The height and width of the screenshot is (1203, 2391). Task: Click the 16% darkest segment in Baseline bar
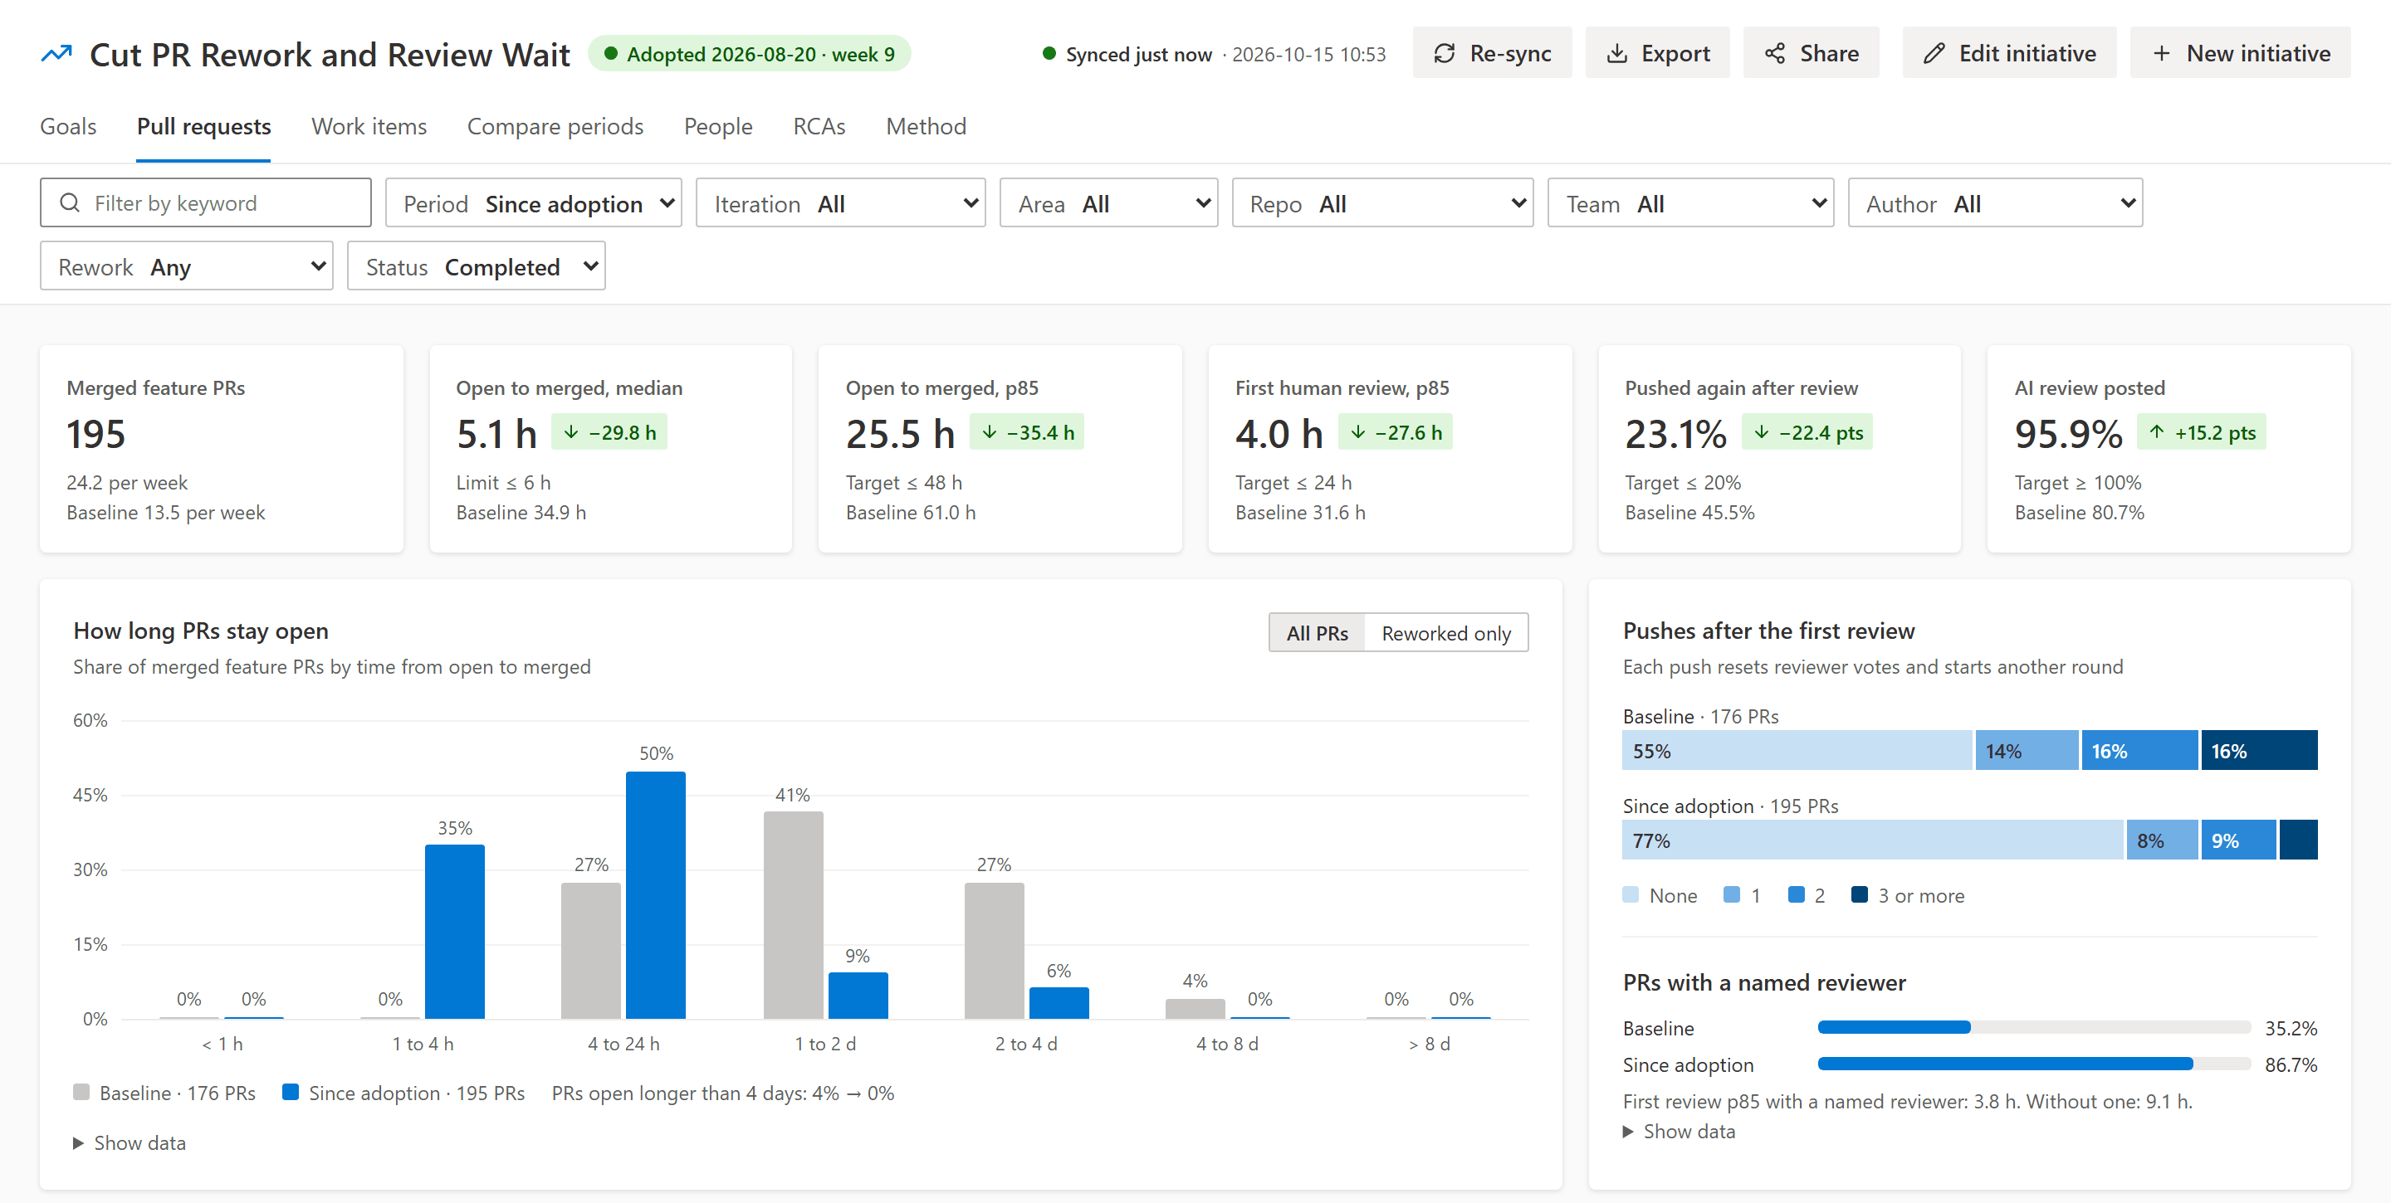click(2259, 750)
